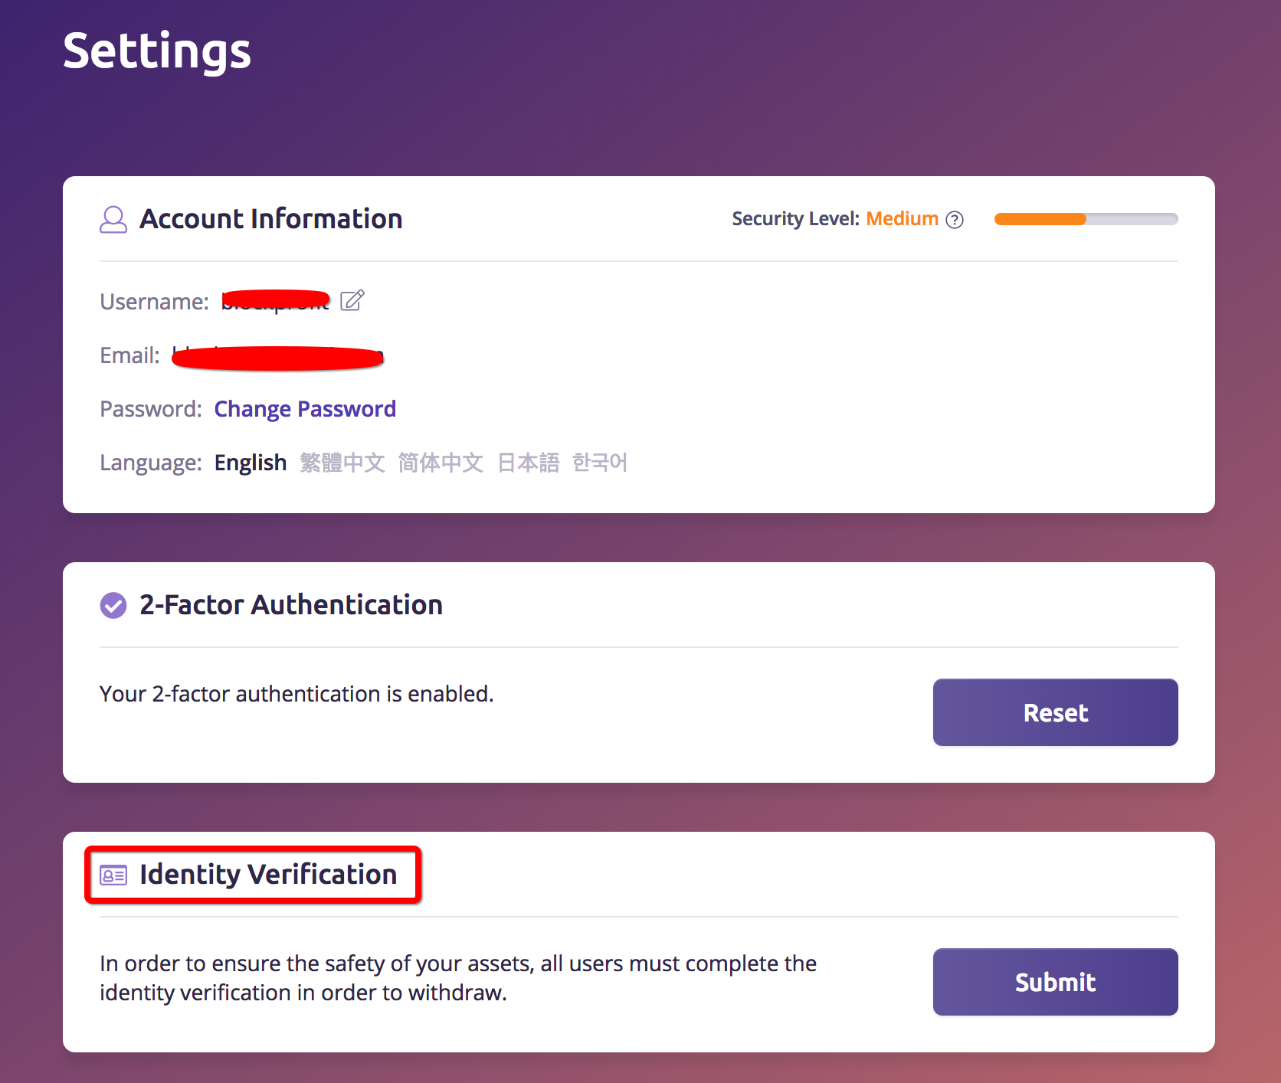
Task: Click the 2-Factor Authentication heading
Action: [x=291, y=605]
